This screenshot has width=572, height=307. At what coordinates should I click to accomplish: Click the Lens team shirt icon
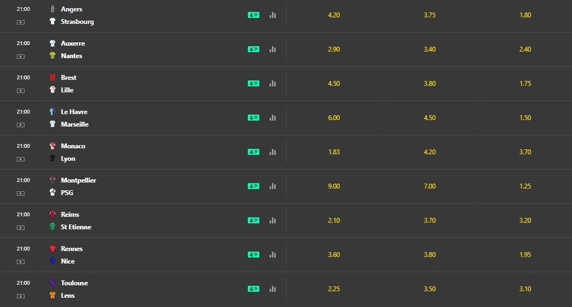click(x=53, y=296)
